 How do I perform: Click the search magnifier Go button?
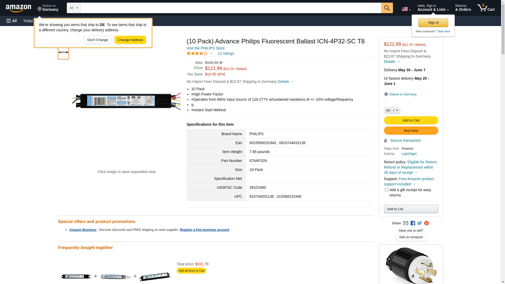[x=387, y=8]
